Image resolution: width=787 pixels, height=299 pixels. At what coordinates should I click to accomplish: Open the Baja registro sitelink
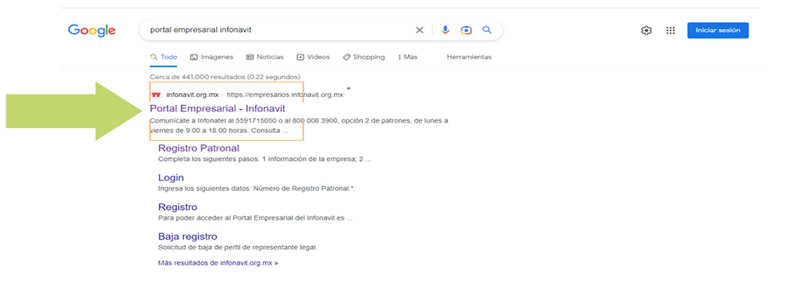pos(188,236)
